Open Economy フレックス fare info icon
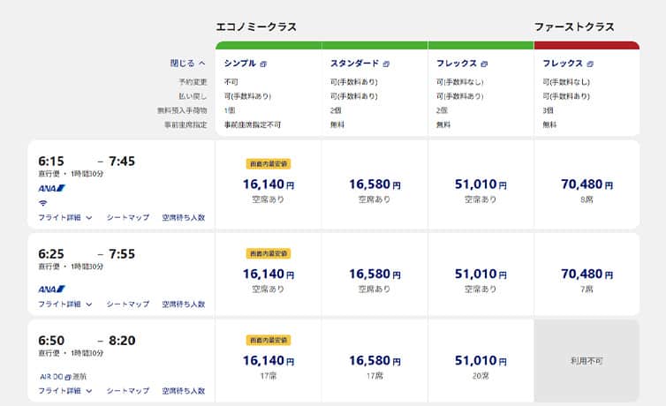 [x=485, y=64]
